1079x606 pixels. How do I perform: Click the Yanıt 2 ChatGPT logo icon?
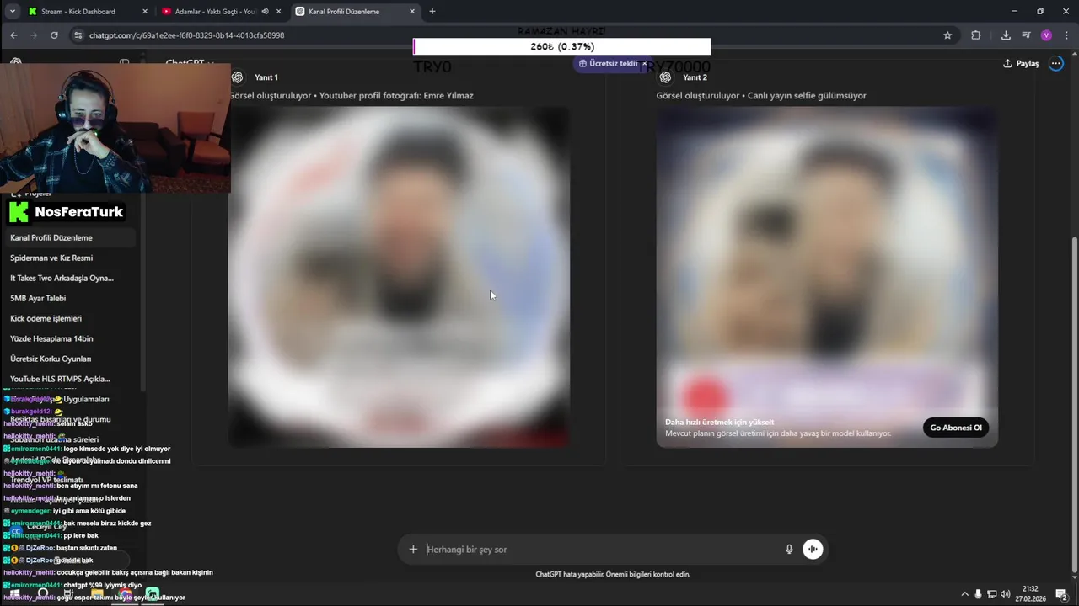pos(665,77)
